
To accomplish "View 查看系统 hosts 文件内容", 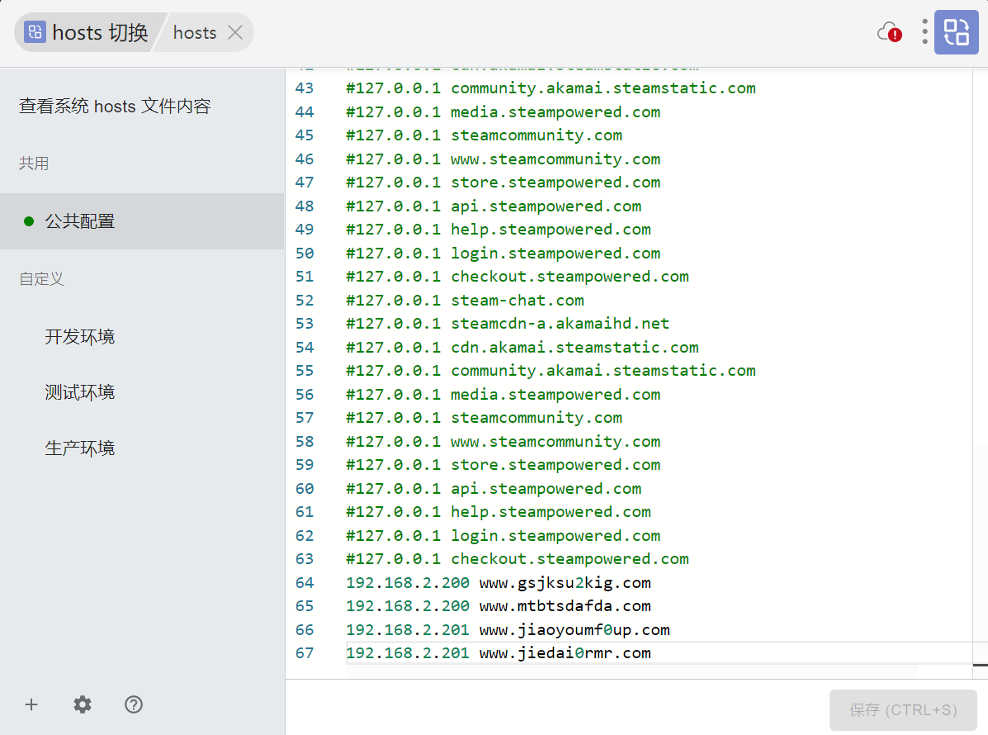I will (x=115, y=107).
